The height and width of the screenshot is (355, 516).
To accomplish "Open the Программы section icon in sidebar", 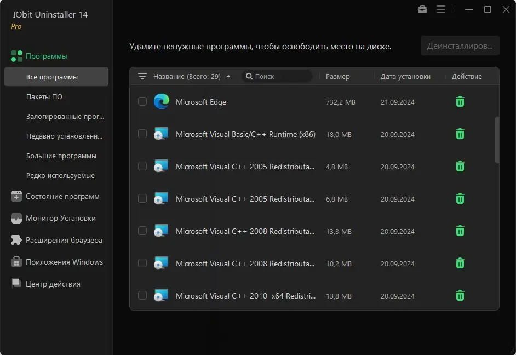I will (15, 55).
